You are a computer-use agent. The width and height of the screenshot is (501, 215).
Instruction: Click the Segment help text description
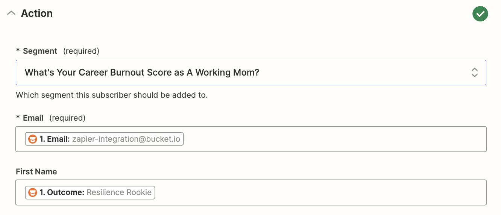112,95
